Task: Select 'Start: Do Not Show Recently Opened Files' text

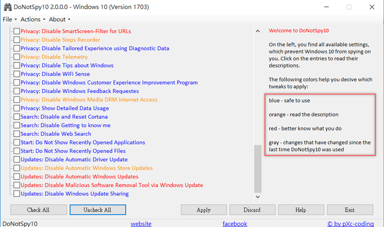Action: pyautogui.click(x=73, y=151)
